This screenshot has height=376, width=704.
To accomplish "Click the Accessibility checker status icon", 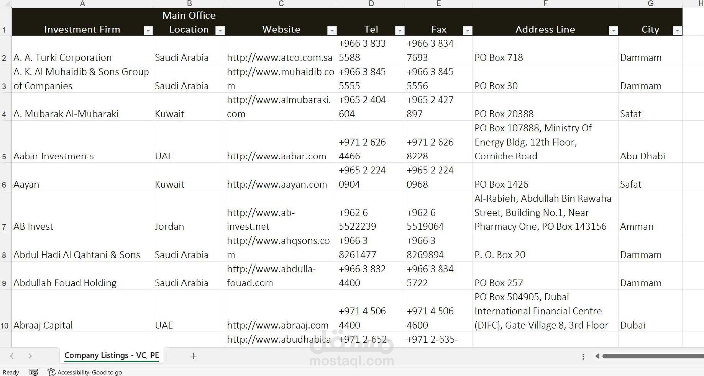I will pos(51,372).
